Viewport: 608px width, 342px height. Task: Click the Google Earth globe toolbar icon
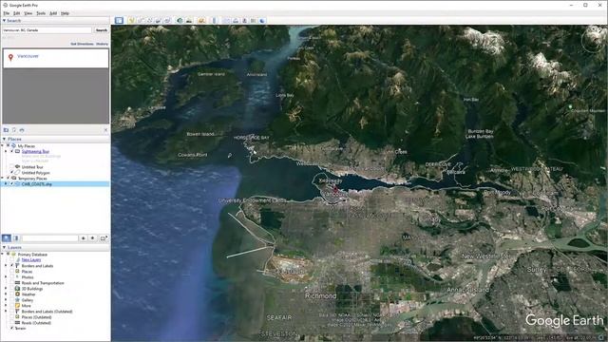tap(262, 21)
